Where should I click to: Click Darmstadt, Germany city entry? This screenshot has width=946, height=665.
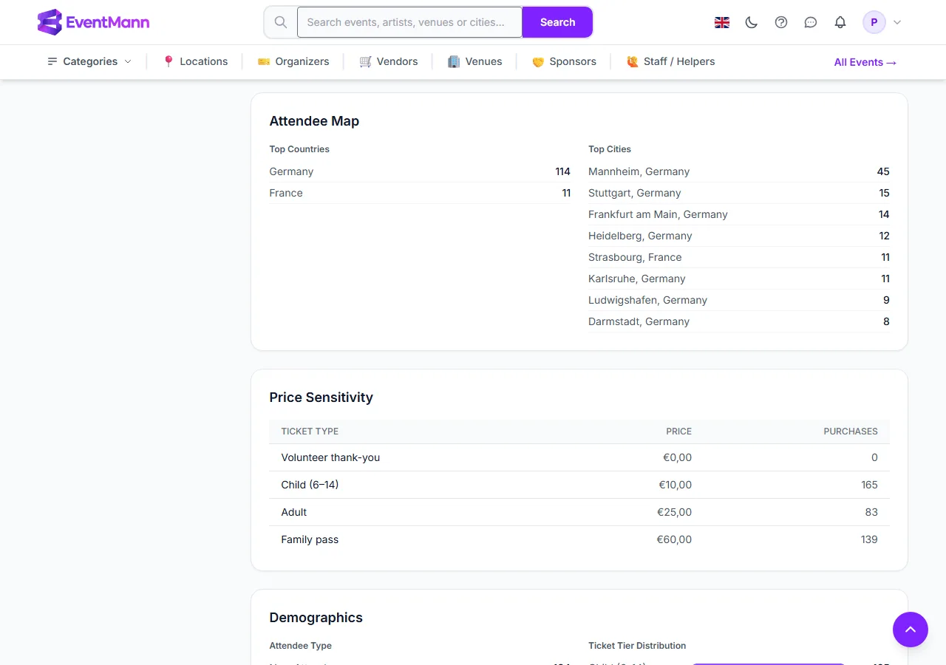coord(739,321)
